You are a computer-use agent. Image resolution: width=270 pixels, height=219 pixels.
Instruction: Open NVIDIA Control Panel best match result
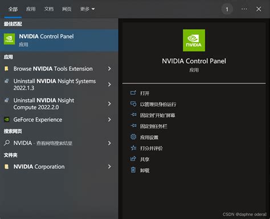(59, 40)
